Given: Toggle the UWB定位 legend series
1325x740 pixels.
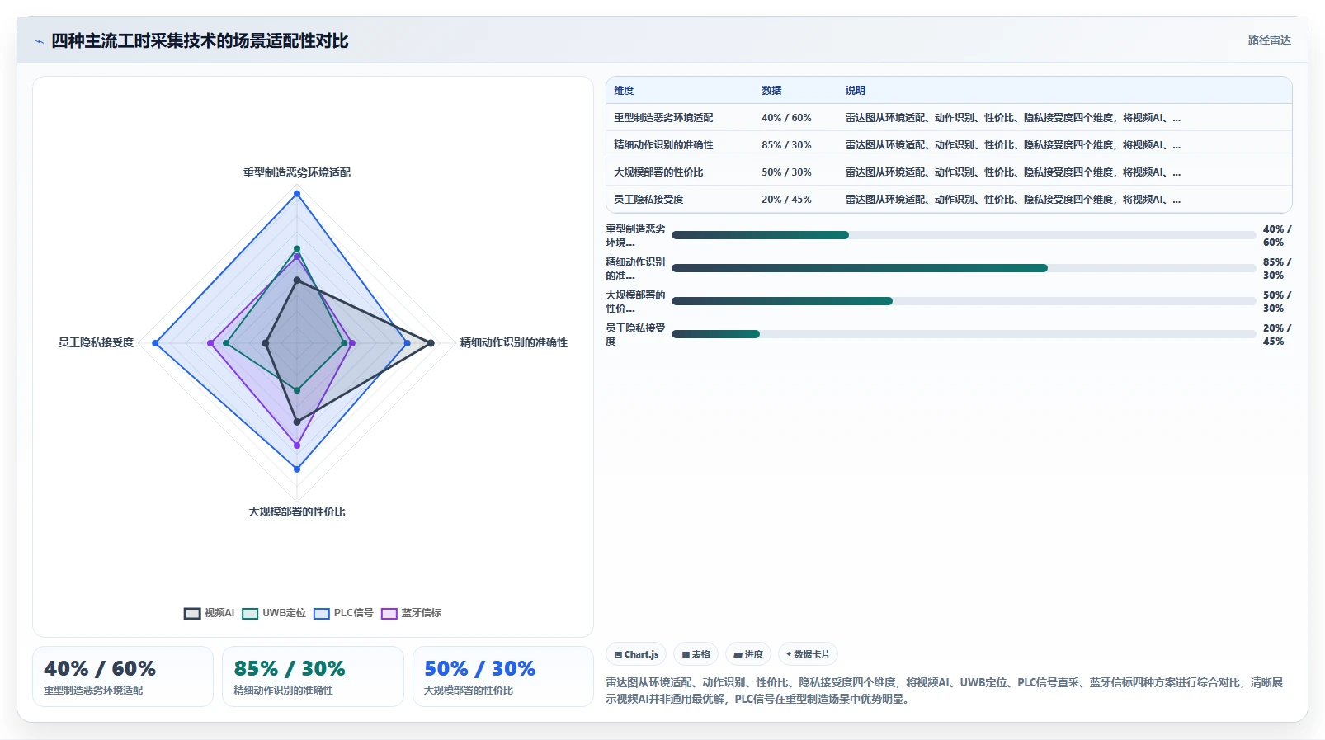Looking at the screenshot, I should (274, 613).
